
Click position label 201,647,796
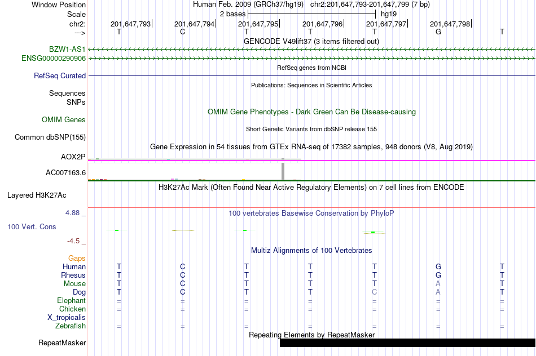click(322, 24)
